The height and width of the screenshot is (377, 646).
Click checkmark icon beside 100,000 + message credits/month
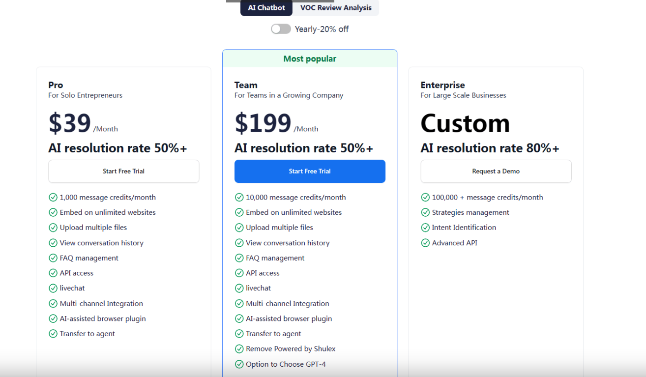tap(425, 198)
